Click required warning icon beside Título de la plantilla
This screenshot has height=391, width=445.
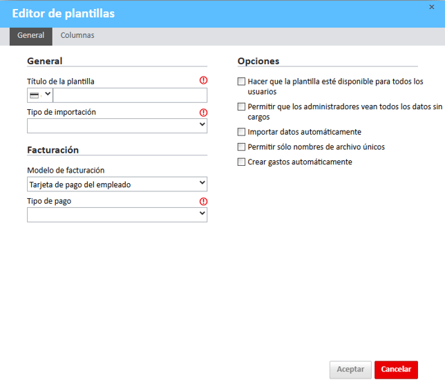[203, 81]
